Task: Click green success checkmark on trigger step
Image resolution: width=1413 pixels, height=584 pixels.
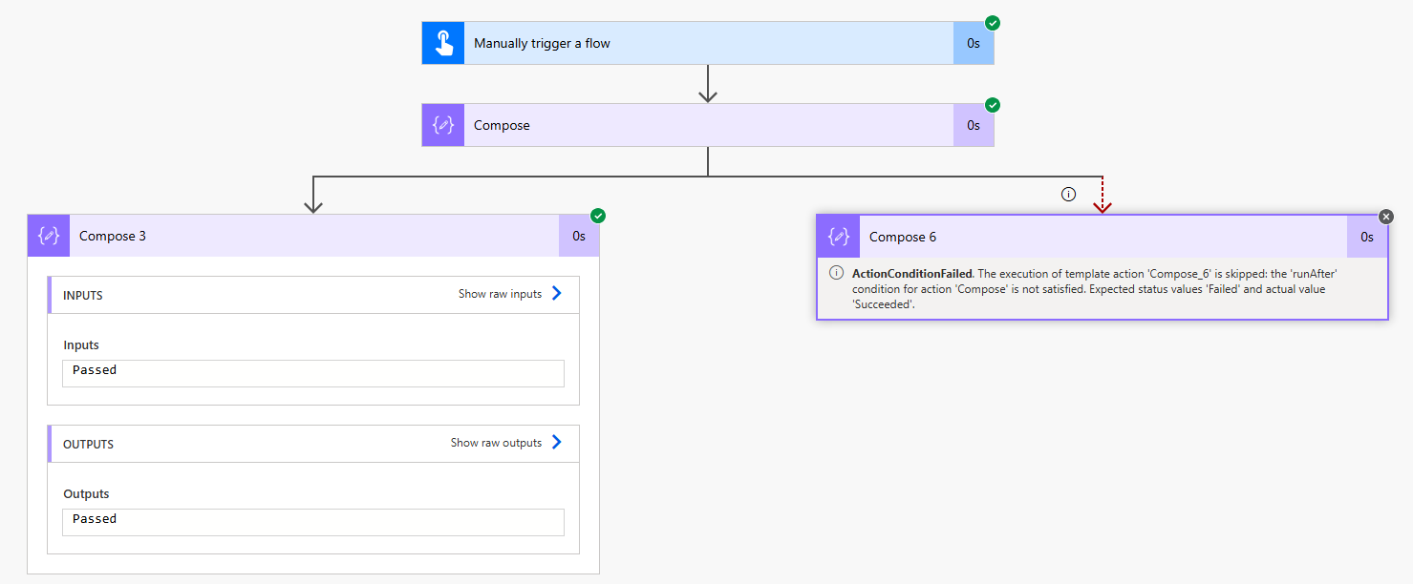Action: coord(993,23)
